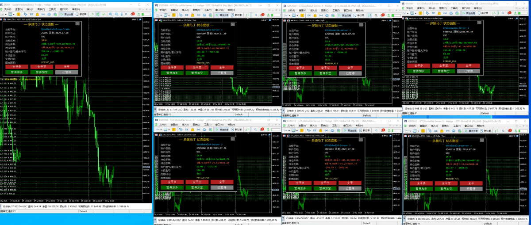531x225 pixels.
Task: Click notification bell with red badge in 21005 window
Action: [x=132, y=14]
